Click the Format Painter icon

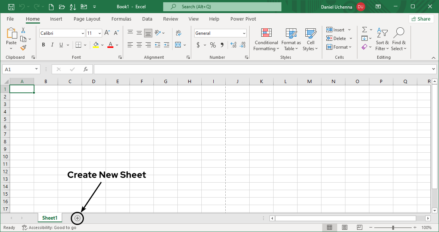pos(22,47)
